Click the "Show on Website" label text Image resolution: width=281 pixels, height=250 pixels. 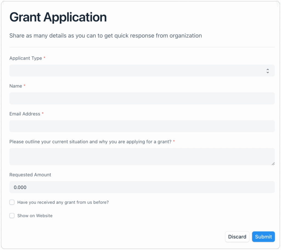coord(35,216)
